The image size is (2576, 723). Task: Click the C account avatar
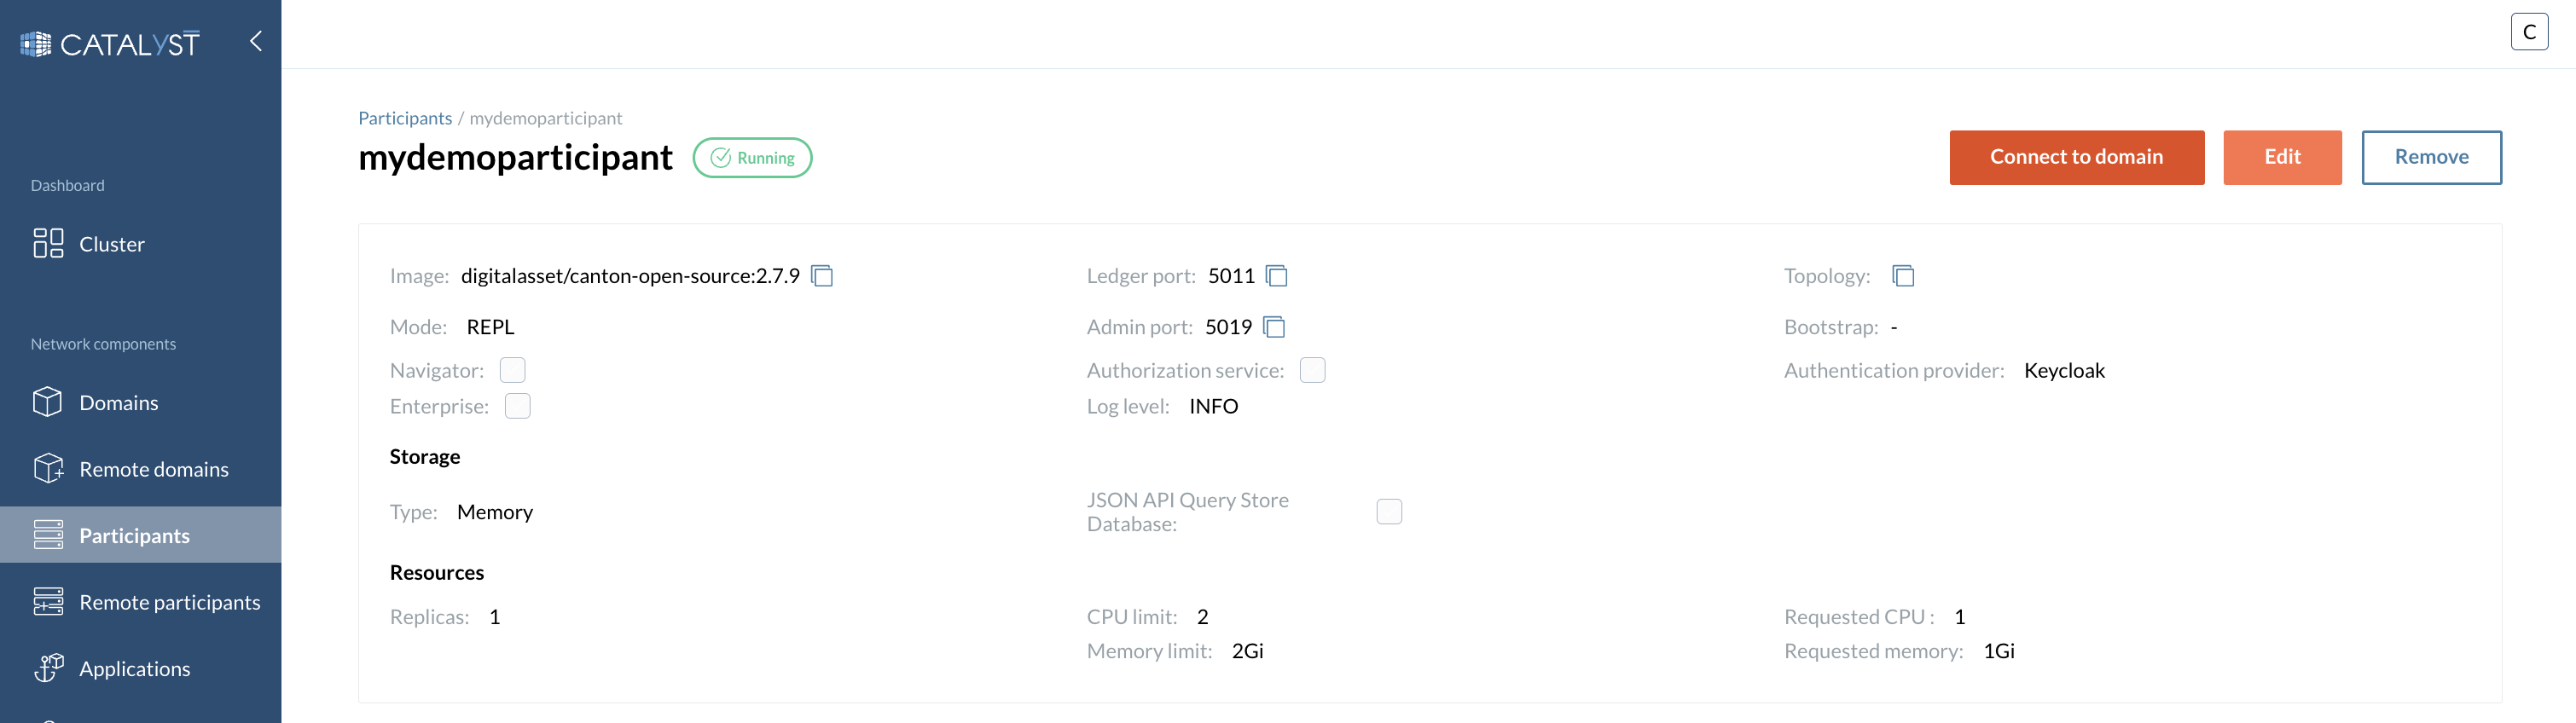(x=2530, y=31)
